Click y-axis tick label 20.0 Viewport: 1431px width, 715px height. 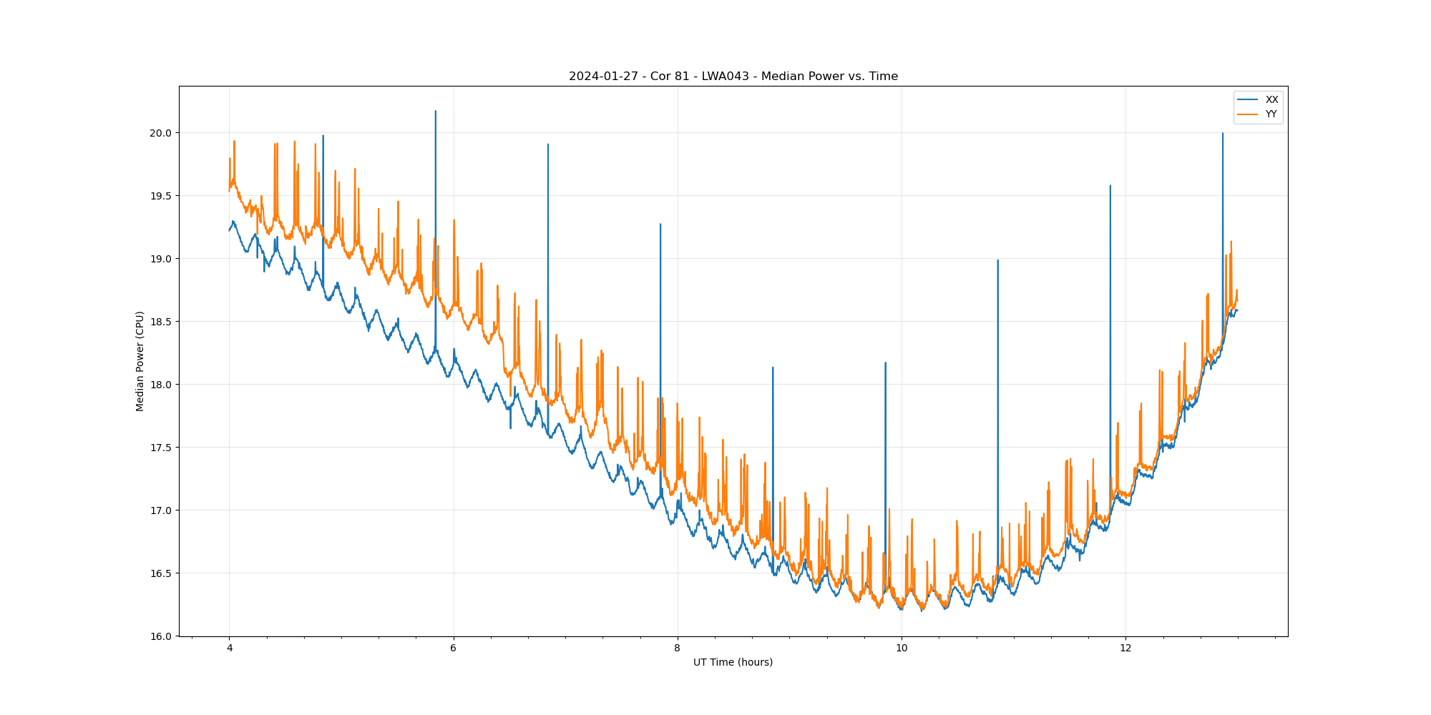click(x=161, y=133)
